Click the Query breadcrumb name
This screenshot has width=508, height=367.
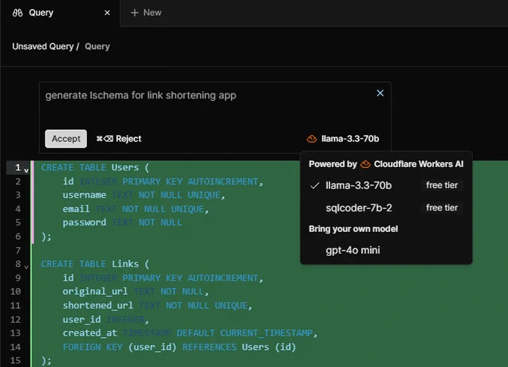pyautogui.click(x=97, y=46)
